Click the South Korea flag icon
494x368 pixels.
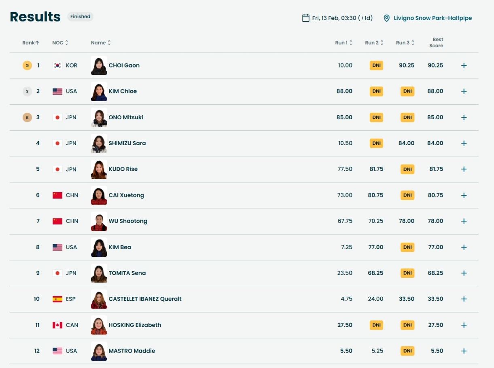click(x=57, y=66)
